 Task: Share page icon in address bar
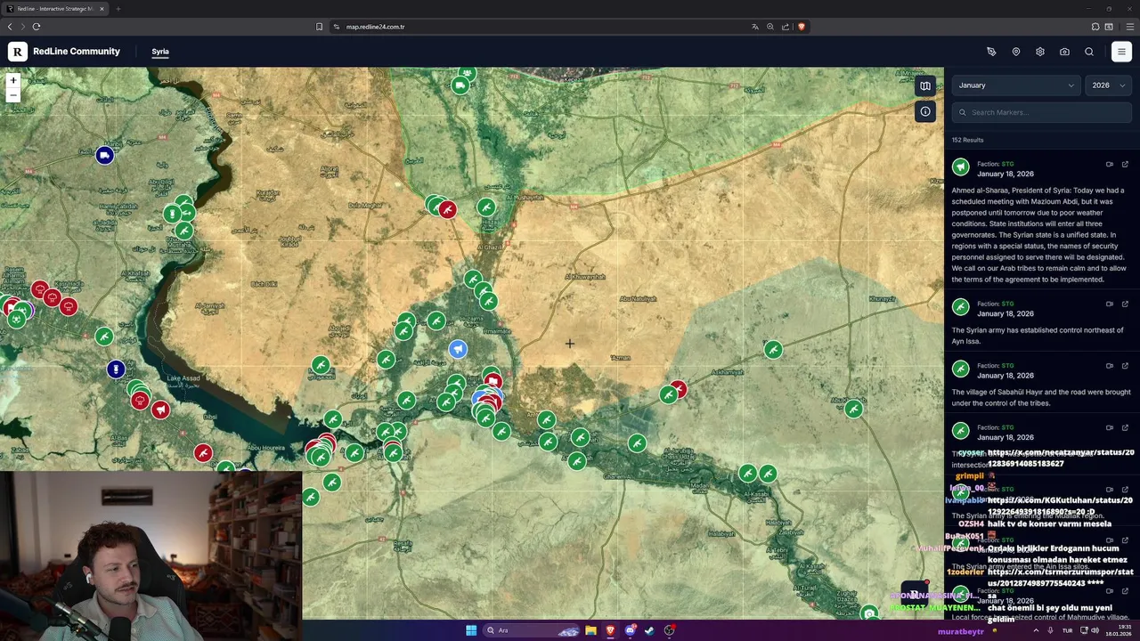point(786,27)
